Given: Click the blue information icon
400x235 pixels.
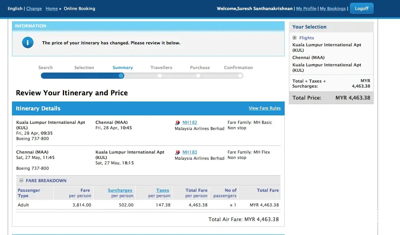Looking at the screenshot, I should tap(28, 43).
